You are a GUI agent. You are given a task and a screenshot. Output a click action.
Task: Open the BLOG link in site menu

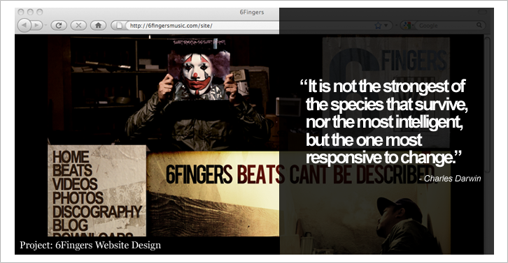[70, 225]
